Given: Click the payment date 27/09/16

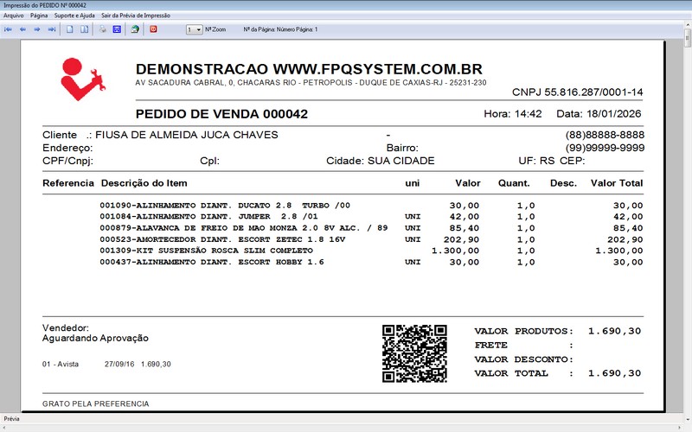Looking at the screenshot, I should (x=119, y=365).
